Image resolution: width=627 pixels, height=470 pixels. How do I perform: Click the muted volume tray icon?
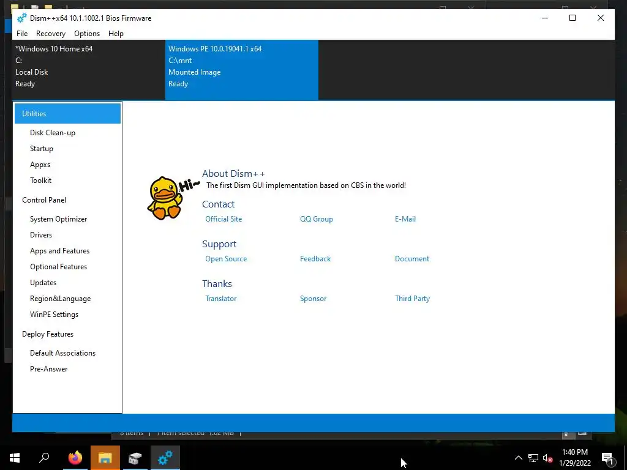pos(547,458)
